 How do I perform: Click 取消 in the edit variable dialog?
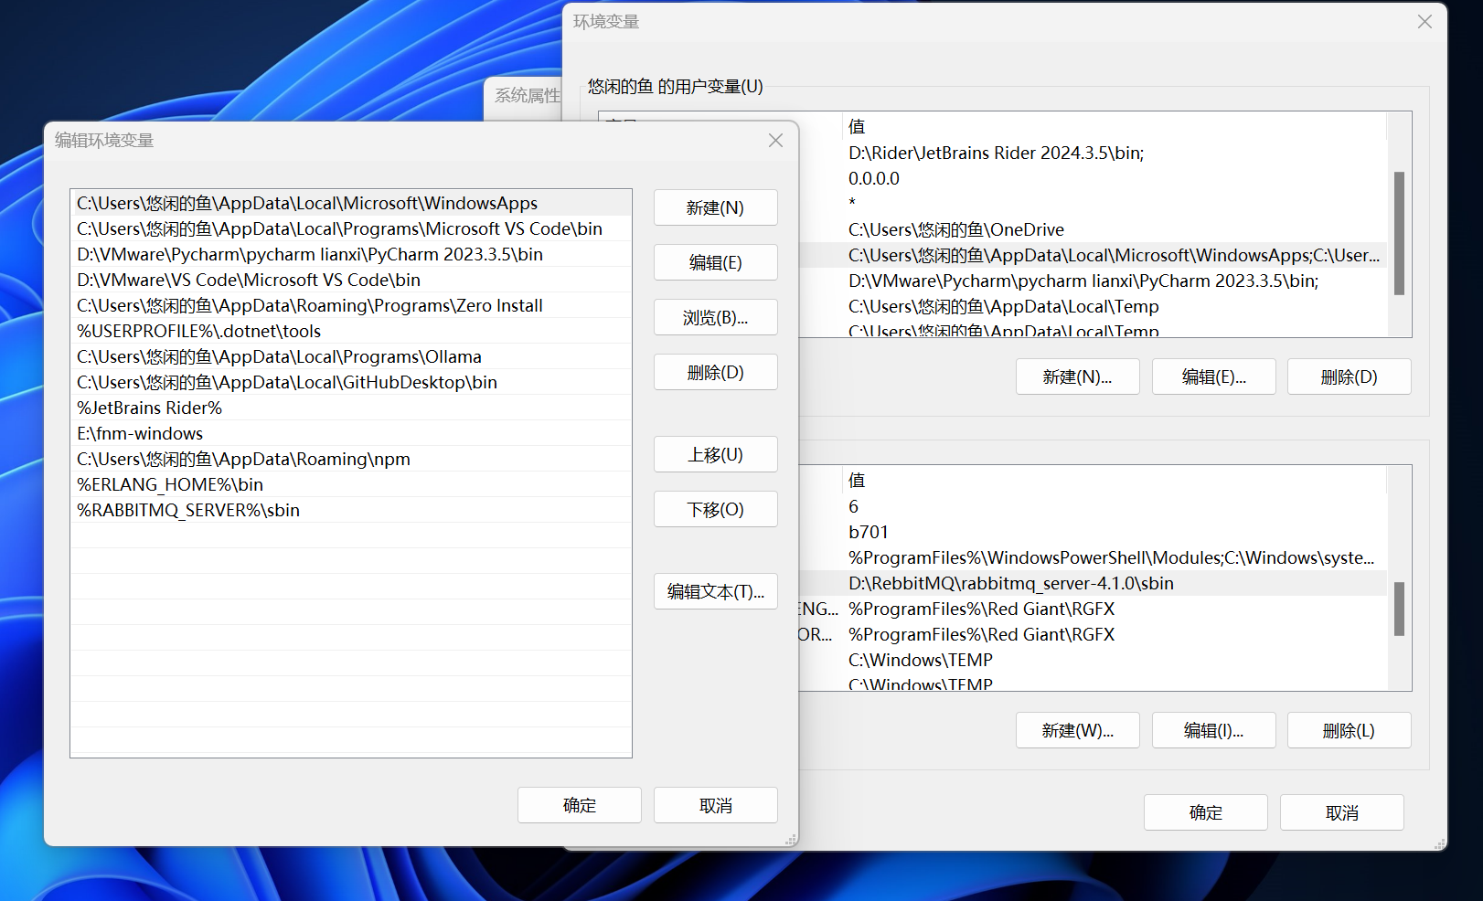[x=715, y=805]
